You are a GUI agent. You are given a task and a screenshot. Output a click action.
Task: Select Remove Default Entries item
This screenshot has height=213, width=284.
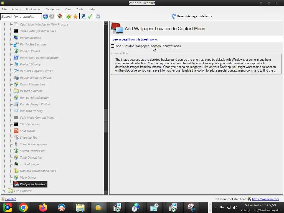(x=36, y=71)
